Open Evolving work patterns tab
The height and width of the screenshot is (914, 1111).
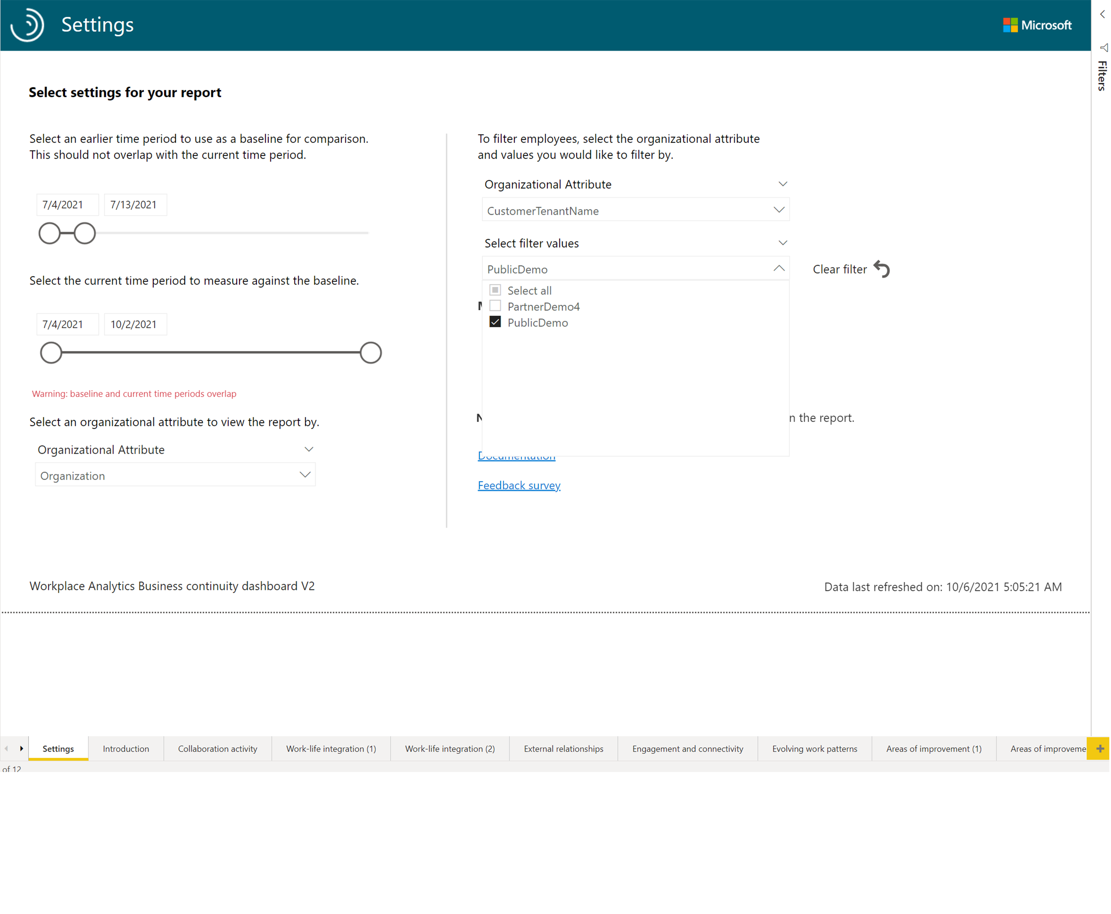[816, 749]
